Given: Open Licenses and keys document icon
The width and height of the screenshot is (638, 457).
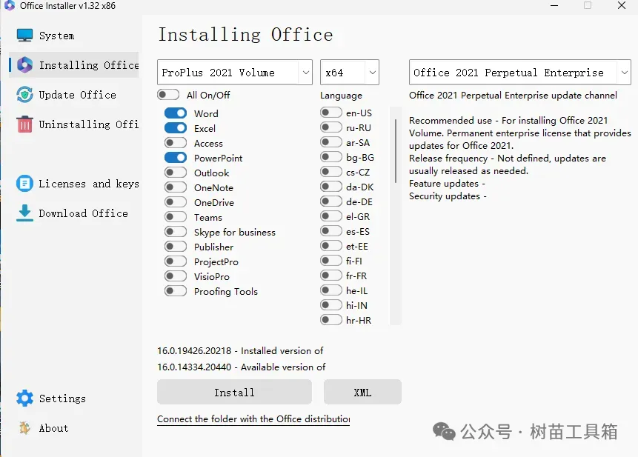Looking at the screenshot, I should (25, 184).
